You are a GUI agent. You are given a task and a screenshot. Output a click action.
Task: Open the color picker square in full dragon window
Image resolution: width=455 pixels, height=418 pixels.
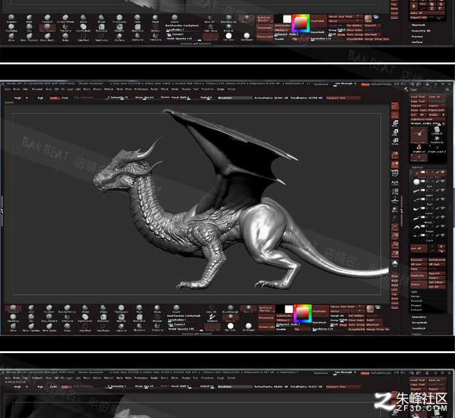tap(302, 314)
